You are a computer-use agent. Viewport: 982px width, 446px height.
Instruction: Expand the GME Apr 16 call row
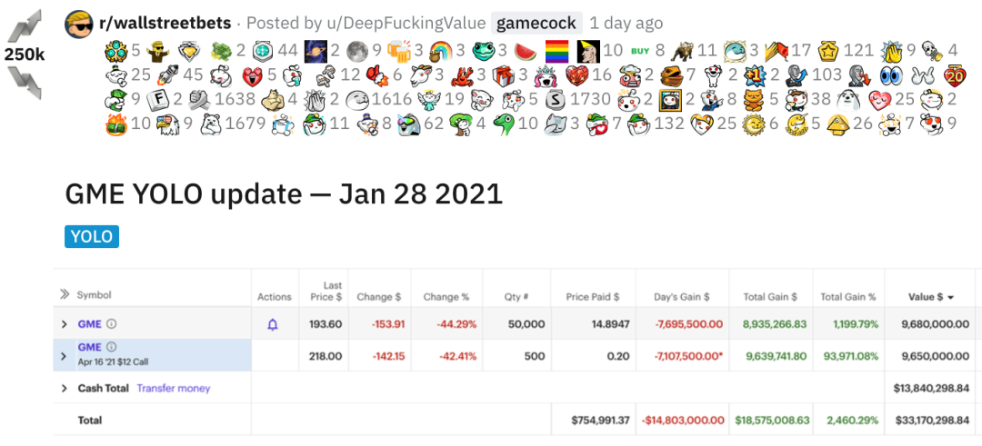click(x=64, y=356)
